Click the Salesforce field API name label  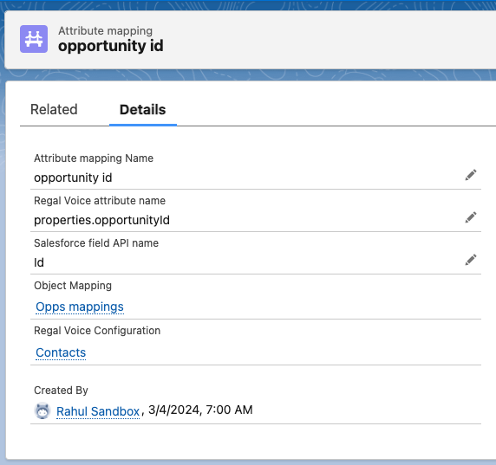96,243
